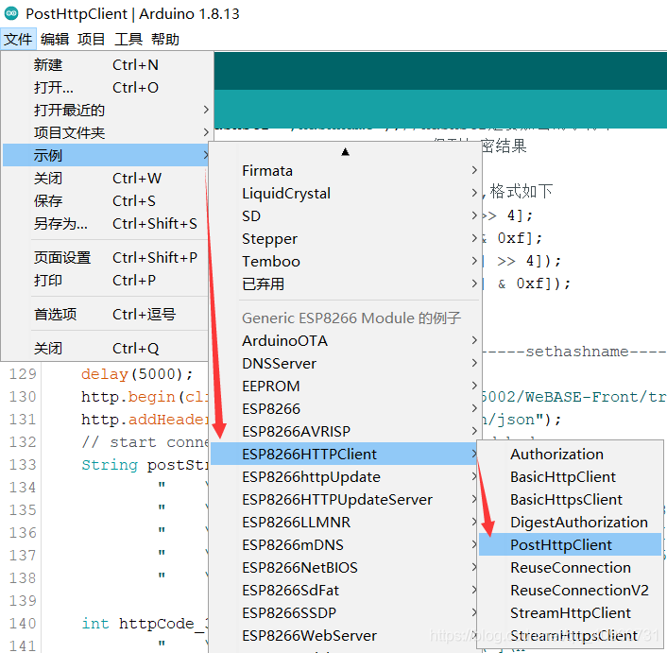Open 首选项 preferences entry
Image resolution: width=667 pixels, height=653 pixels.
[x=107, y=315]
